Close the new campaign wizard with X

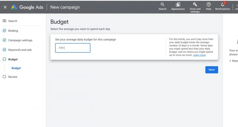click(x=5, y=7)
